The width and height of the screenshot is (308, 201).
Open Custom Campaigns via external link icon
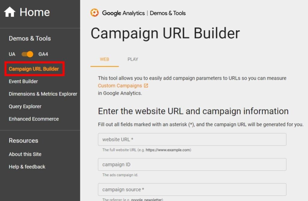pos(146,85)
